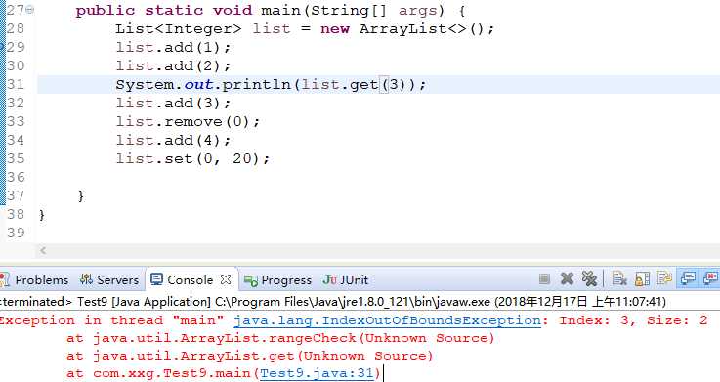Switch to the Problems tab
This screenshot has width=720, height=382.
tap(41, 280)
